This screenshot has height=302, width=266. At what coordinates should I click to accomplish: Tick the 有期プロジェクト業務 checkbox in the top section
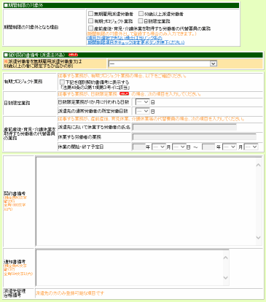coord(90,21)
